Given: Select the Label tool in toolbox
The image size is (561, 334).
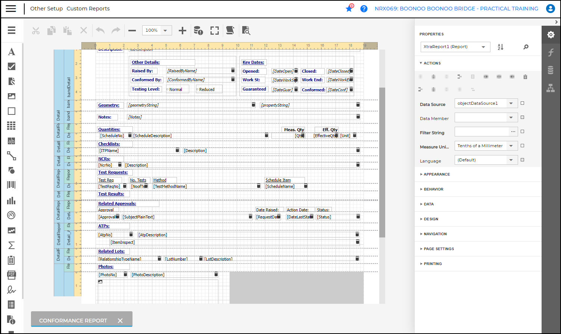Looking at the screenshot, I should coord(12,52).
